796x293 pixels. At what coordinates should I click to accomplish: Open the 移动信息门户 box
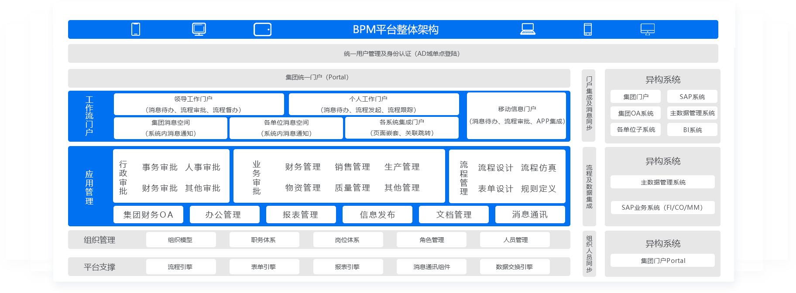[516, 116]
